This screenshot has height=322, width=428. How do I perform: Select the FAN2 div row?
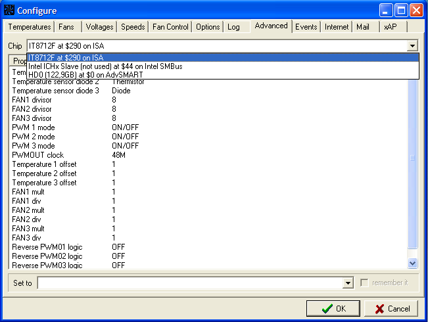point(209,219)
